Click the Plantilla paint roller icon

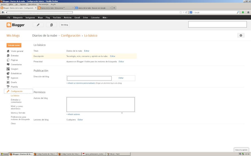coord(8,87)
